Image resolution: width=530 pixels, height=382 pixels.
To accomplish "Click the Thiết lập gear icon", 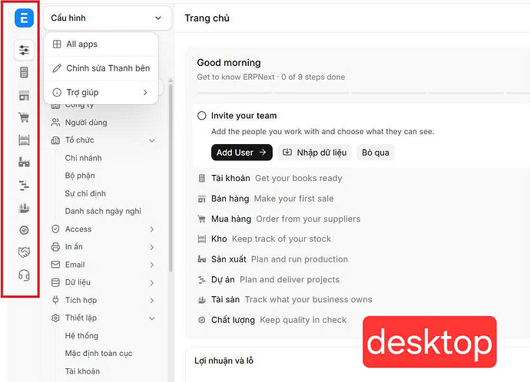I will coord(55,318).
